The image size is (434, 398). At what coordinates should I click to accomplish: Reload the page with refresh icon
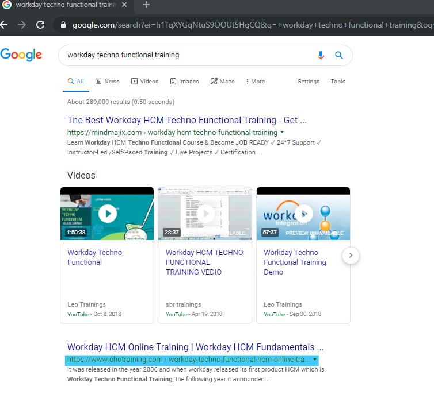(40, 25)
